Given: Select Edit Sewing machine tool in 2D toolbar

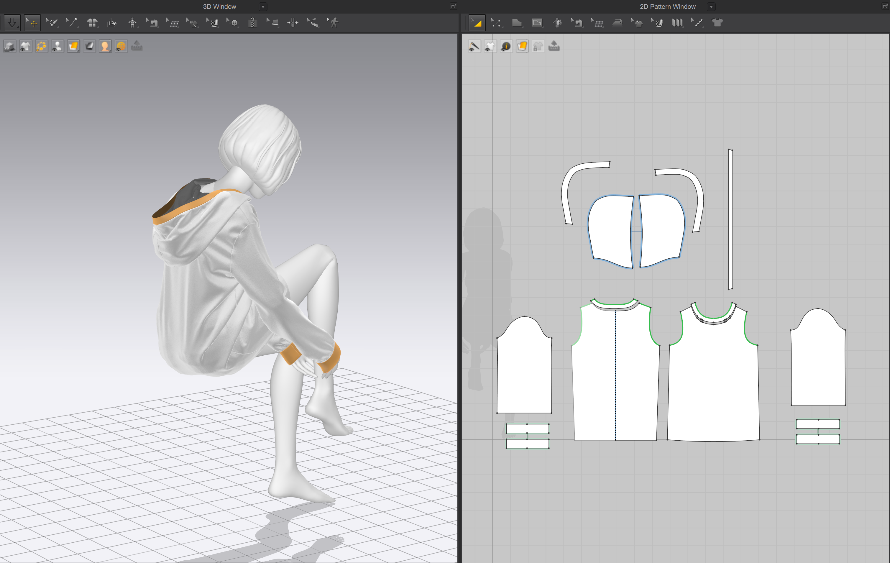Looking at the screenshot, I should pyautogui.click(x=577, y=22).
